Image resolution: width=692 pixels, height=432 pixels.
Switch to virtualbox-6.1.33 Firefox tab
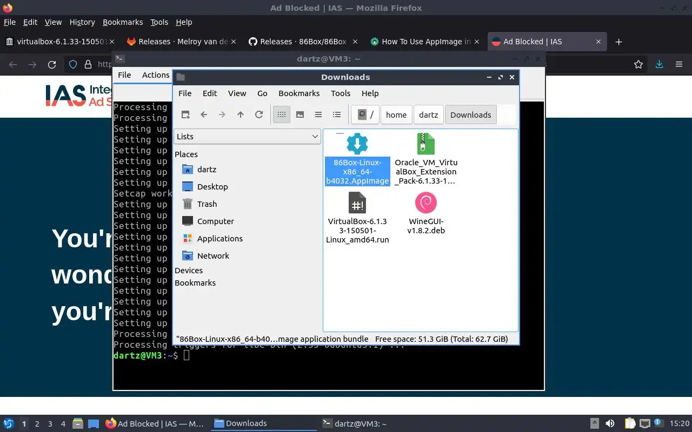click(x=60, y=42)
